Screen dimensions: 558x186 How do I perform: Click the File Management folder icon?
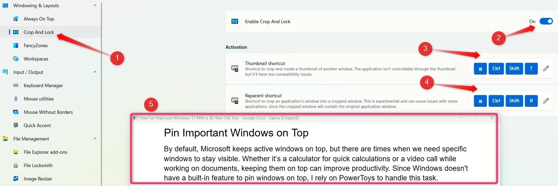tap(5, 139)
